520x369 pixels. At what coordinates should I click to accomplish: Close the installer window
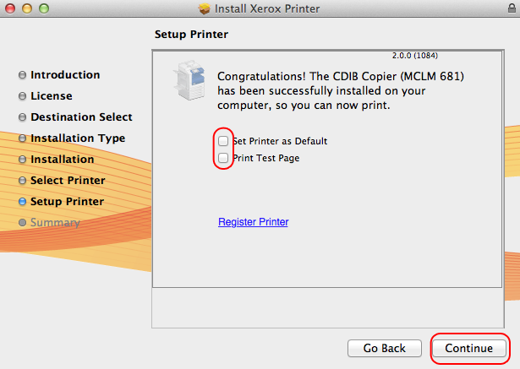[11, 9]
